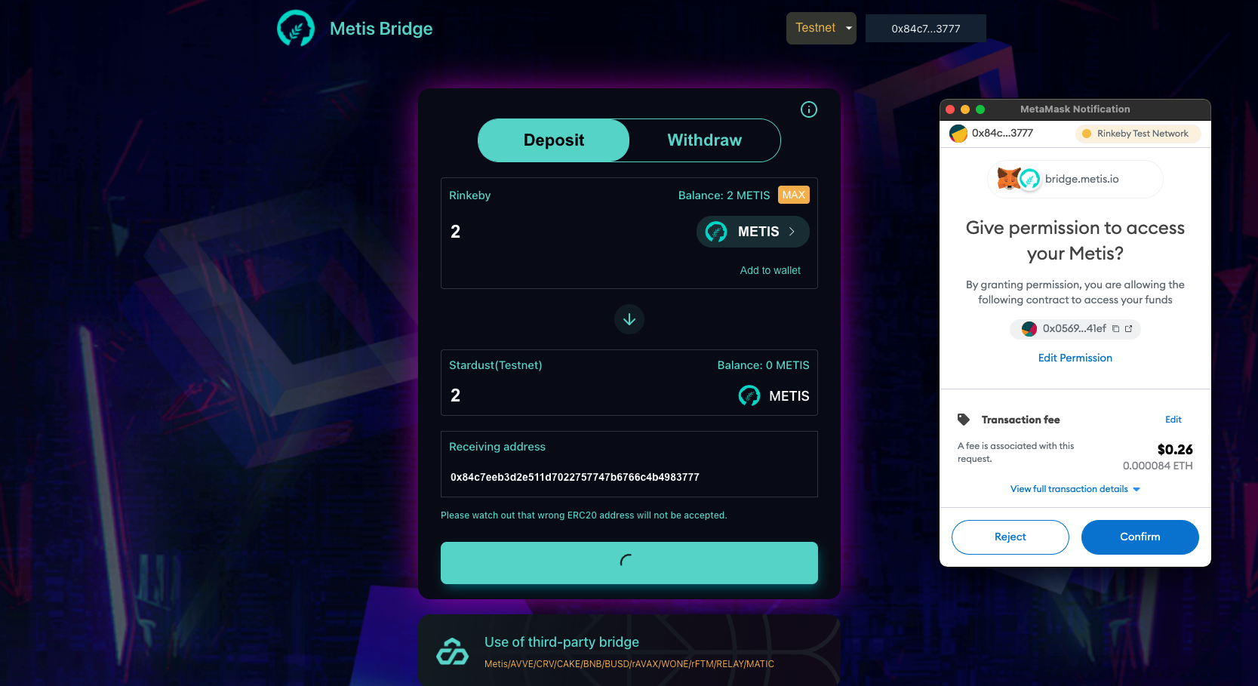
Task: Click wallet address 0x84c7...3777 button
Action: pos(926,29)
